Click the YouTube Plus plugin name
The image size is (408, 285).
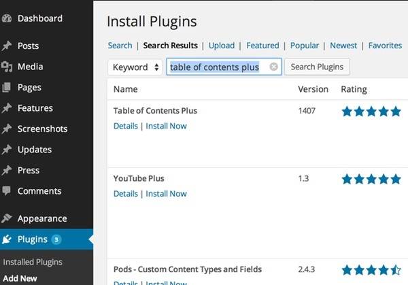point(139,178)
